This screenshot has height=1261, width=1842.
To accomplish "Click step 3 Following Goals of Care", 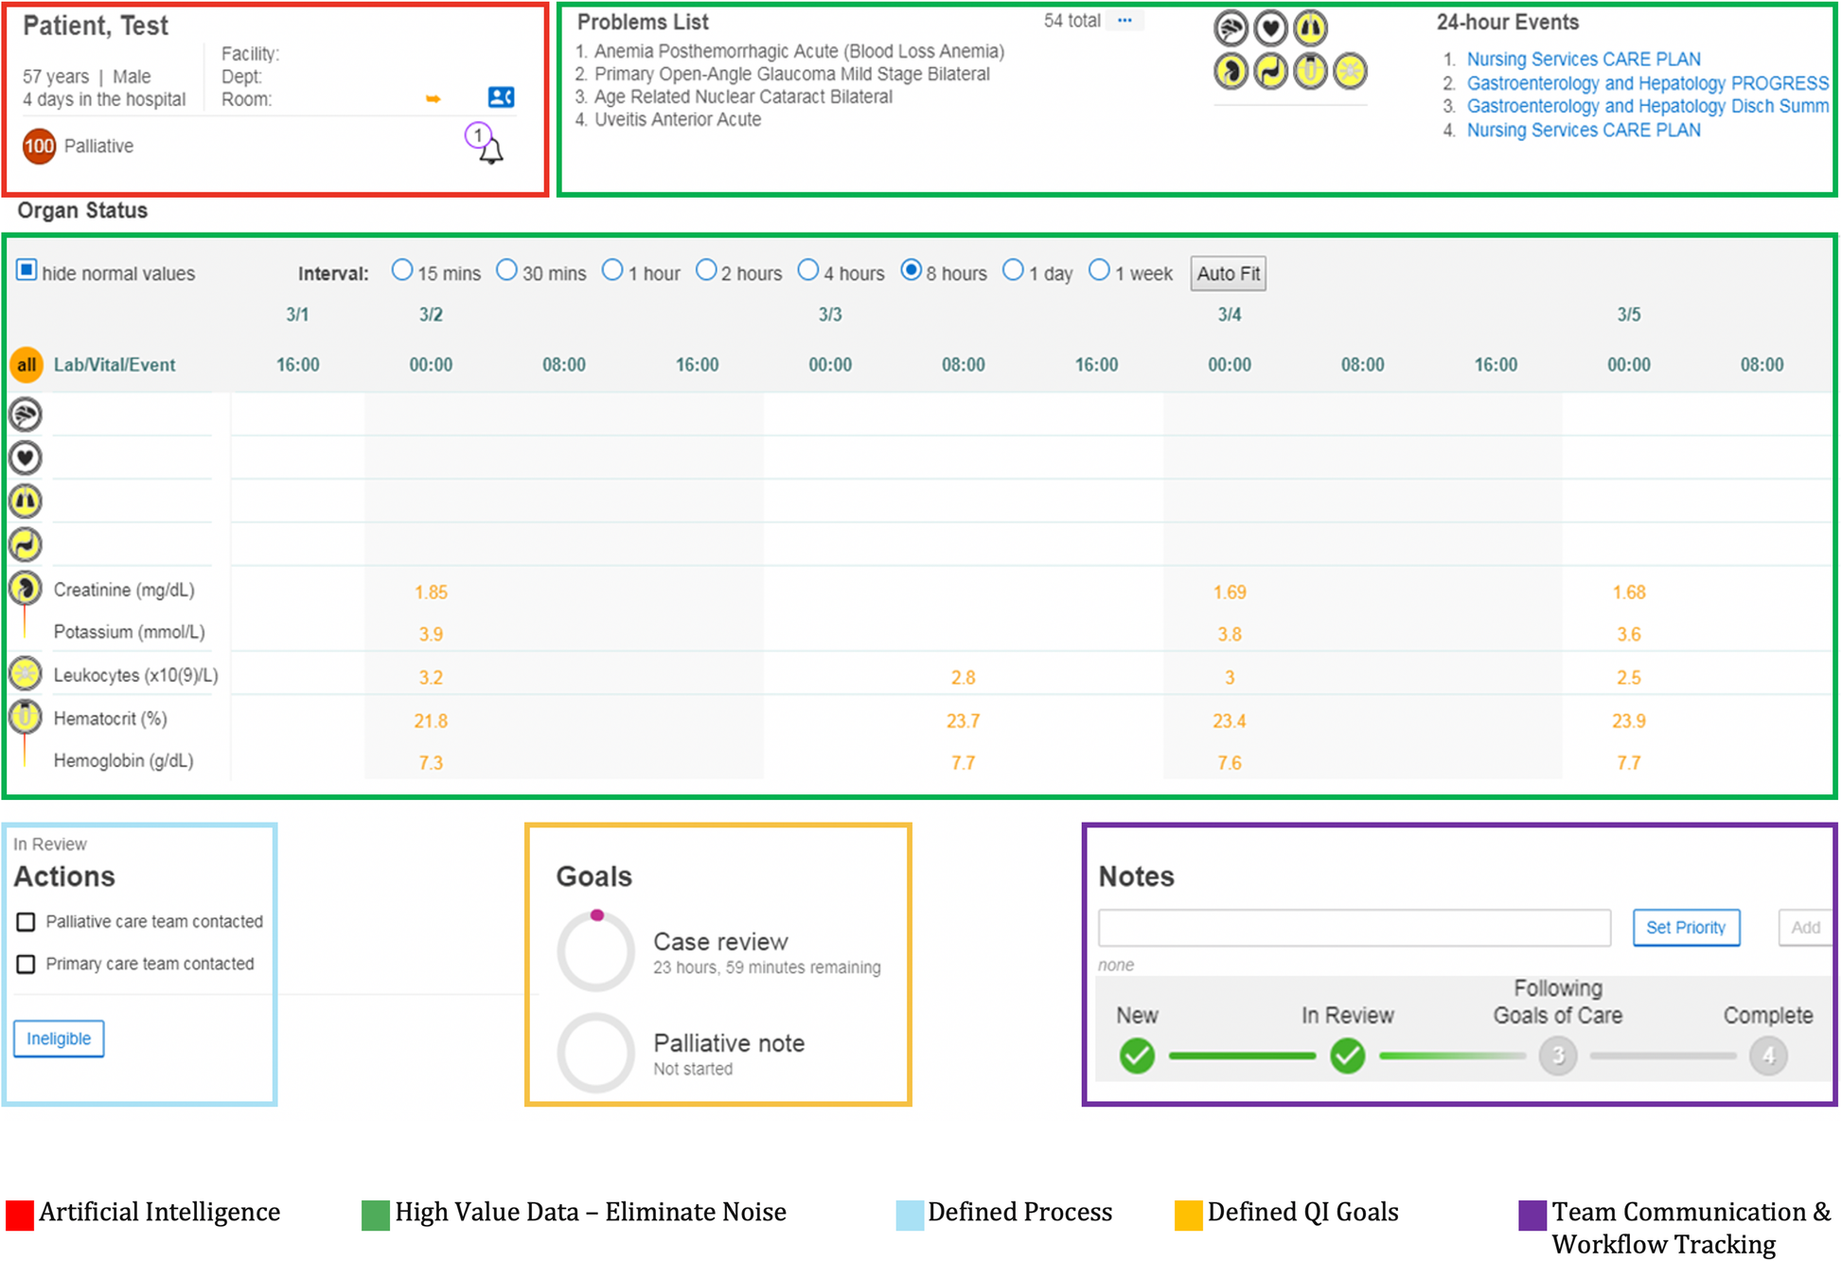I will (1557, 1055).
